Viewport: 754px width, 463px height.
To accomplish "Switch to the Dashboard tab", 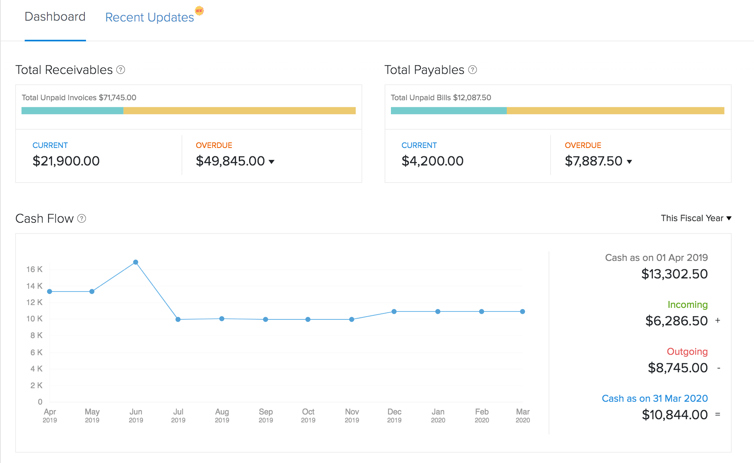I will pyautogui.click(x=55, y=17).
